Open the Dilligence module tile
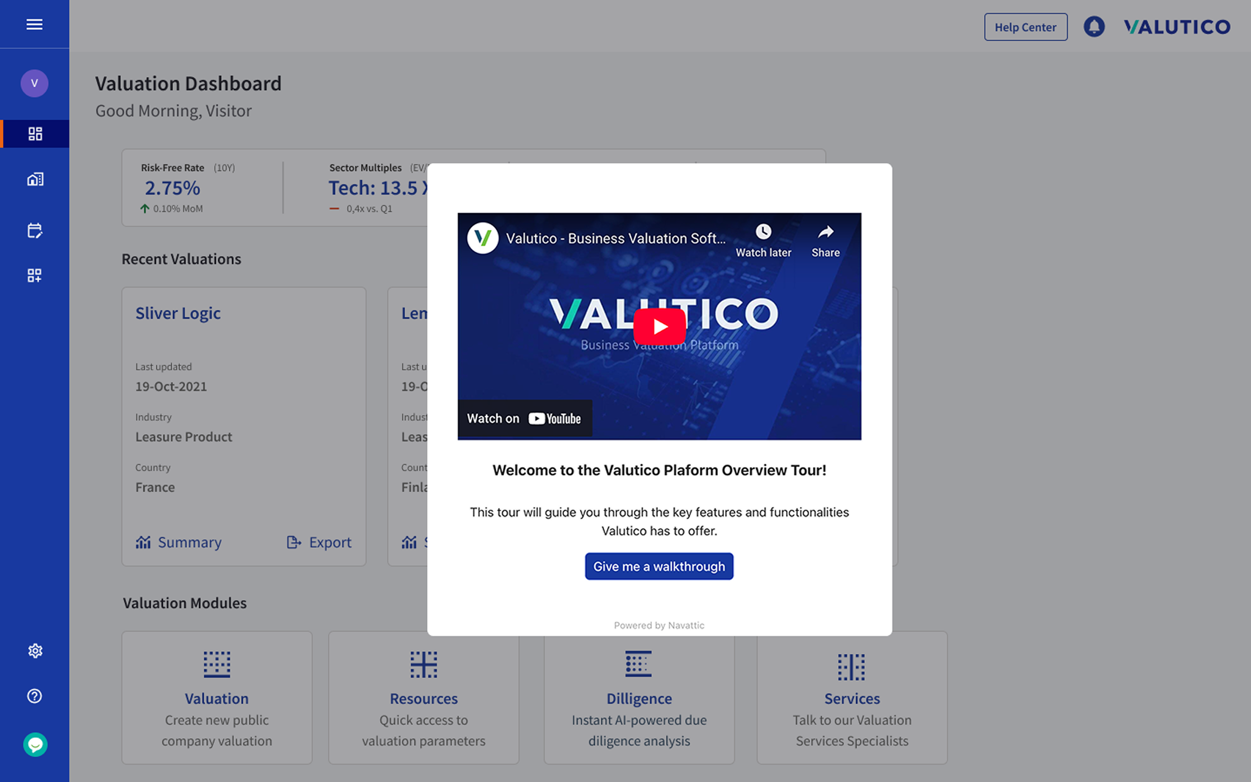The width and height of the screenshot is (1251, 782). (x=638, y=698)
